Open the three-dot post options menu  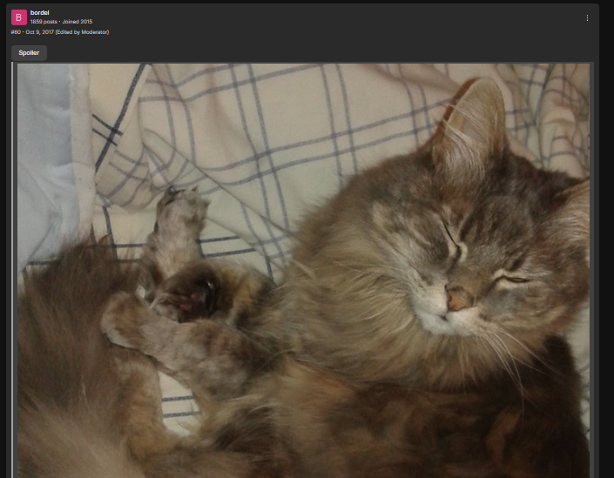pyautogui.click(x=587, y=18)
